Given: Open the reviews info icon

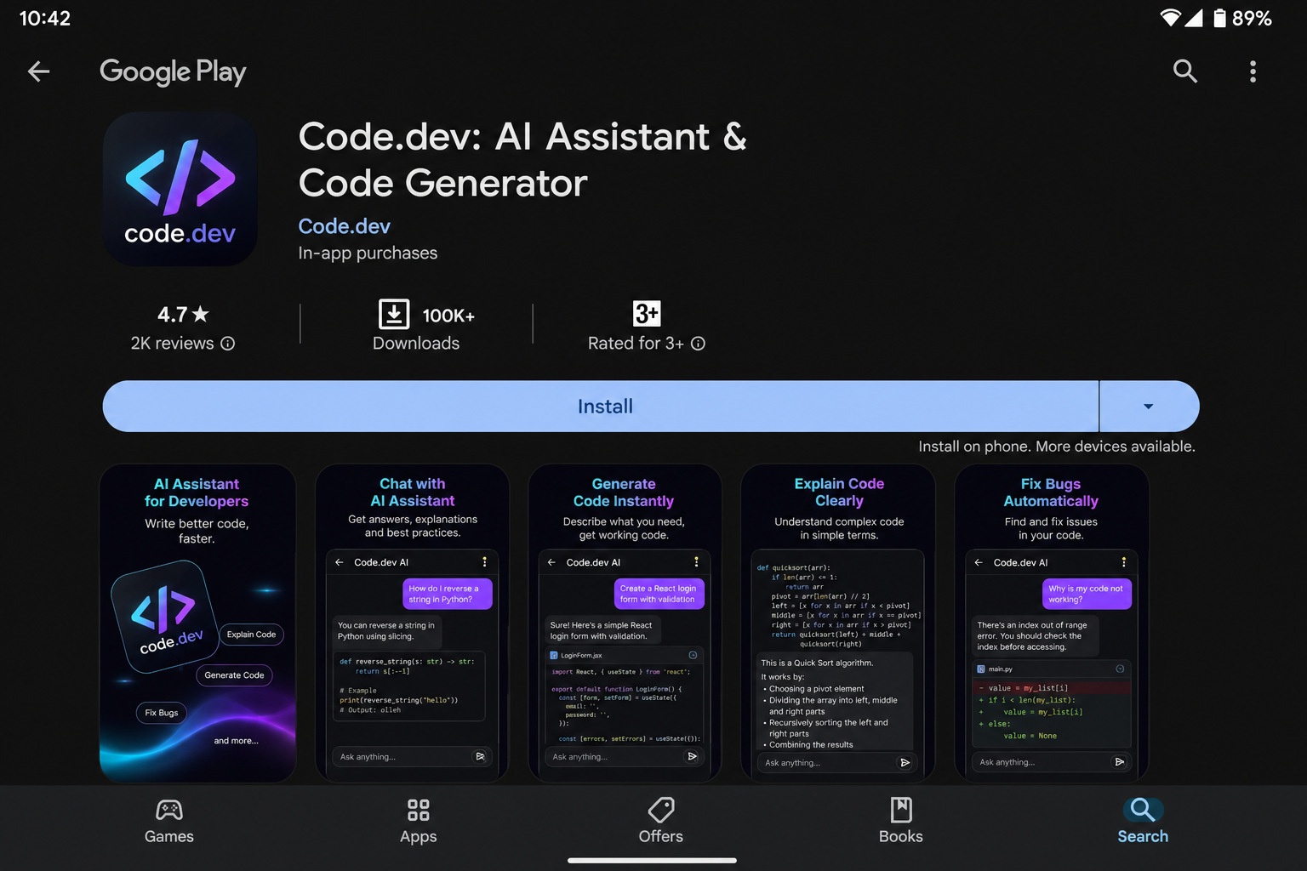Looking at the screenshot, I should [x=228, y=344].
